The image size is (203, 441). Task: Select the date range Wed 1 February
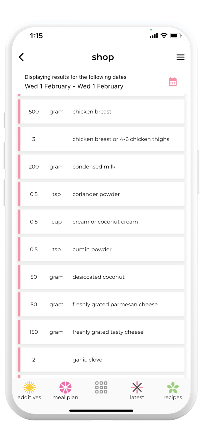(74, 86)
